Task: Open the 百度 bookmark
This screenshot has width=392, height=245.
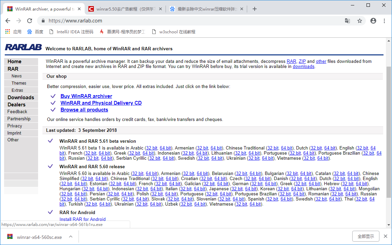Action: pyautogui.click(x=35, y=32)
